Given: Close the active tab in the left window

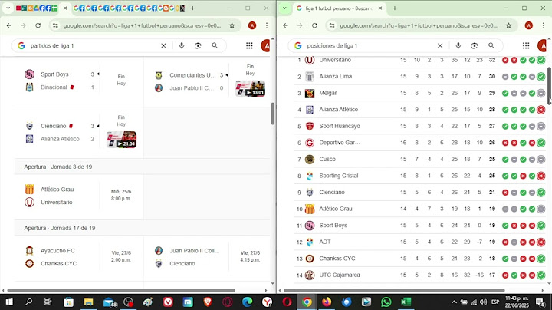Looking at the screenshot, I should coord(65,8).
